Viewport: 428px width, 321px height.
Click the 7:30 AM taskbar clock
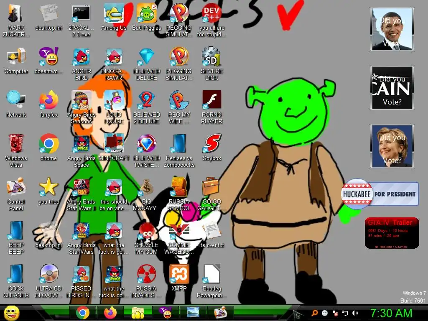[391, 313]
